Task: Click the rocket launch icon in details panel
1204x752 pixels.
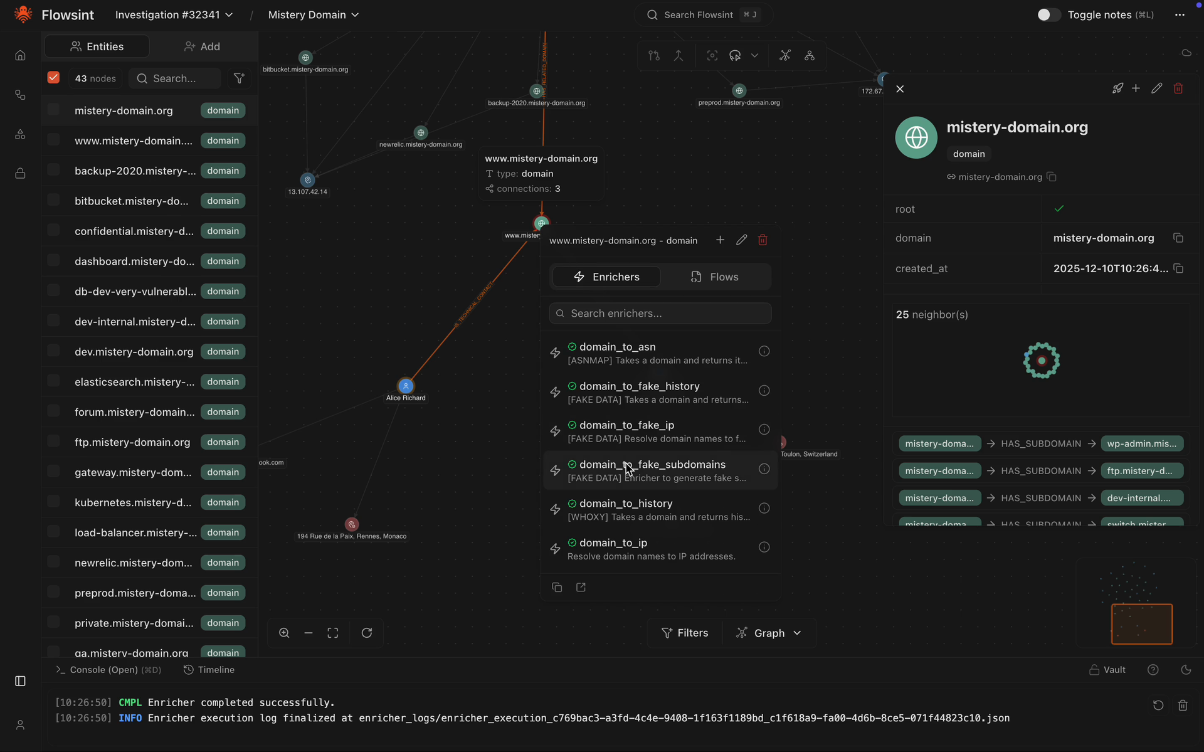Action: tap(1117, 88)
